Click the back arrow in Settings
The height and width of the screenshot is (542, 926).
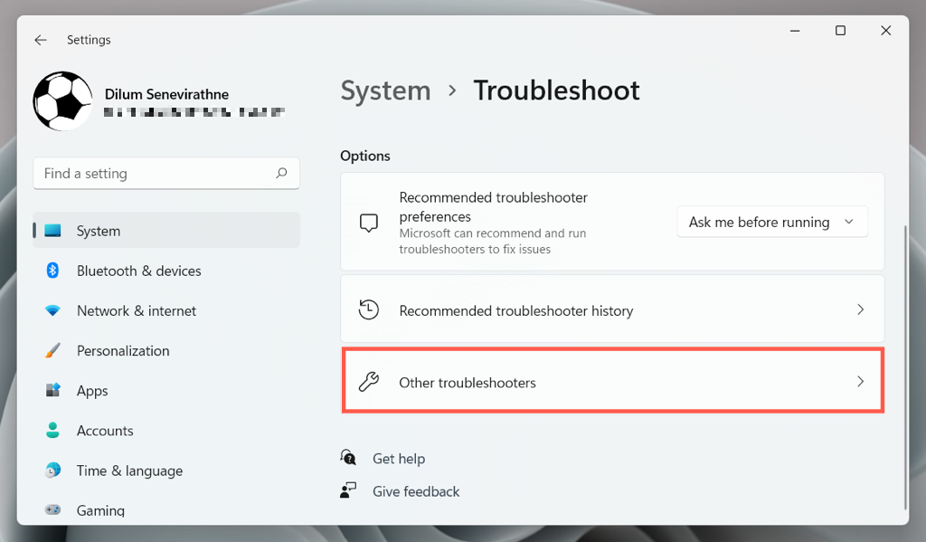point(41,40)
